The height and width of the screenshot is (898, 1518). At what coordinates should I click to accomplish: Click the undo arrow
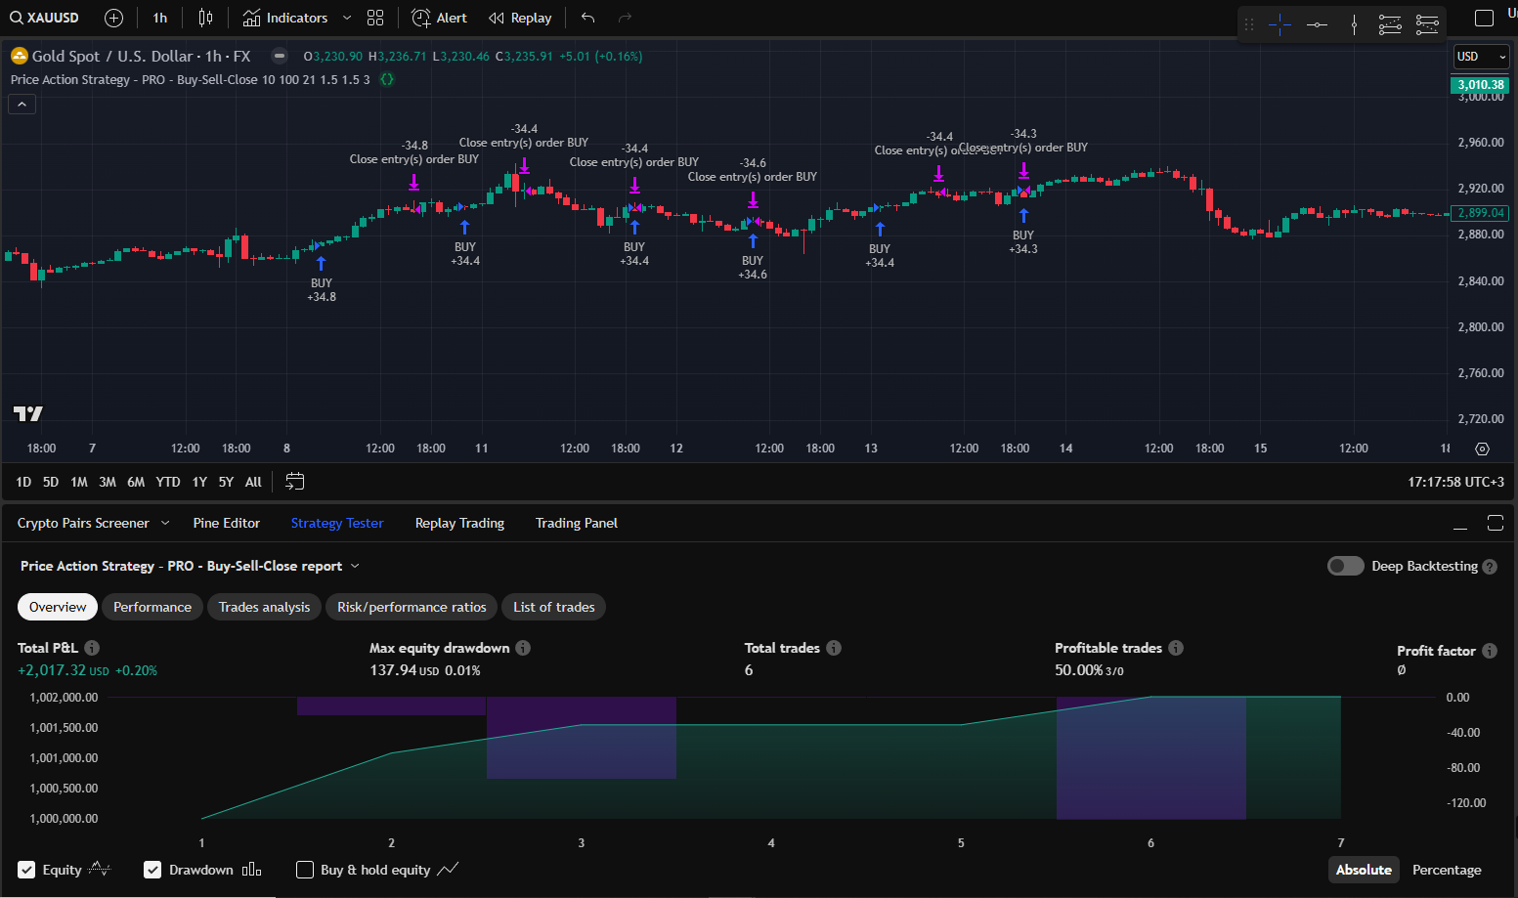click(x=586, y=17)
